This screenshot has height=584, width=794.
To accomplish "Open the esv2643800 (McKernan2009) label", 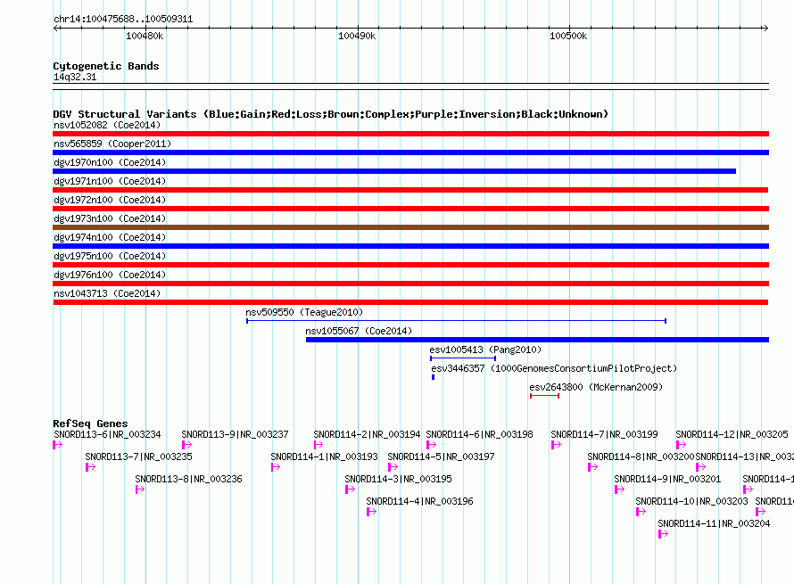I will pyautogui.click(x=596, y=387).
